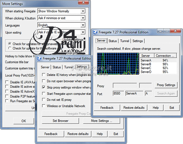Click the field showing letter A

[148, 93]
